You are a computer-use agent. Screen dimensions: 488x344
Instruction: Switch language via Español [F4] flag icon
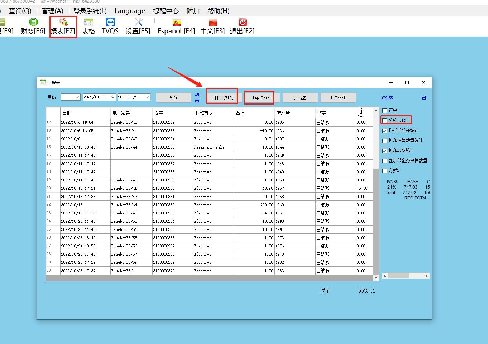(x=177, y=22)
